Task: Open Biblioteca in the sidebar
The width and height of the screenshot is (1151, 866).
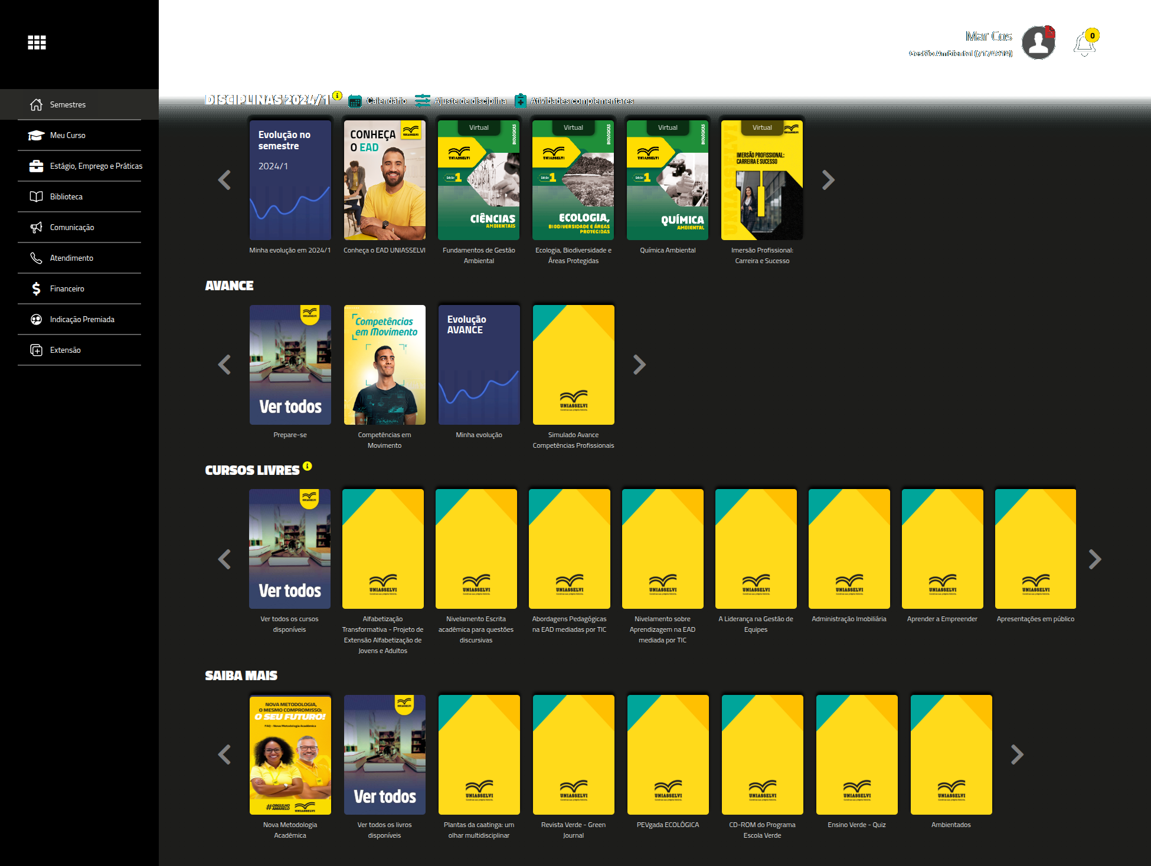Action: (x=66, y=196)
